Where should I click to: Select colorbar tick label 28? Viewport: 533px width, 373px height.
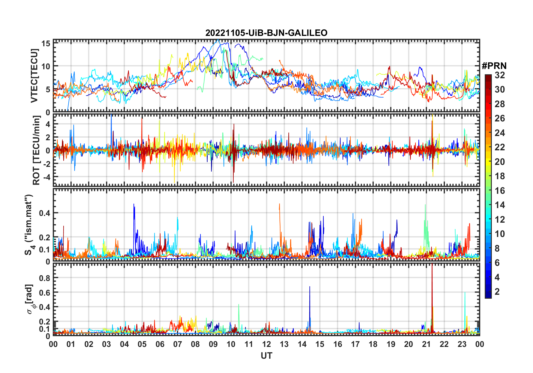[x=500, y=104]
